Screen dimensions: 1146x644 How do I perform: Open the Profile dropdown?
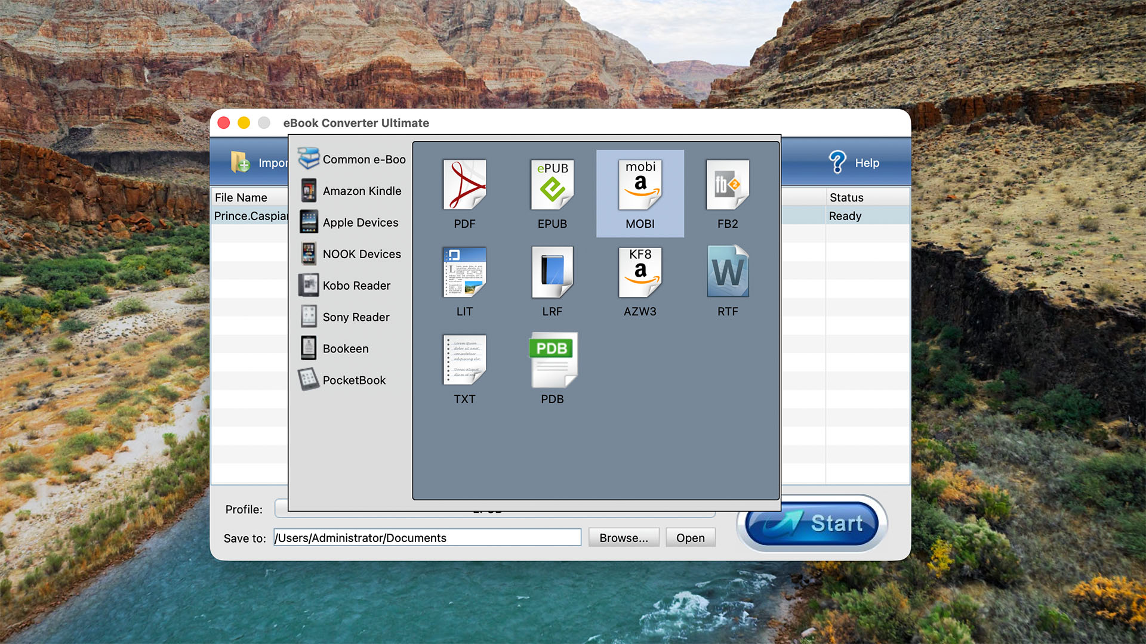494,509
